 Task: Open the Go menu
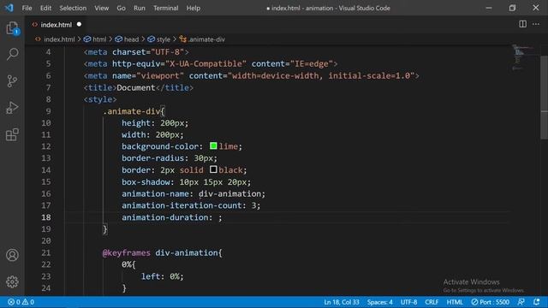(x=121, y=8)
